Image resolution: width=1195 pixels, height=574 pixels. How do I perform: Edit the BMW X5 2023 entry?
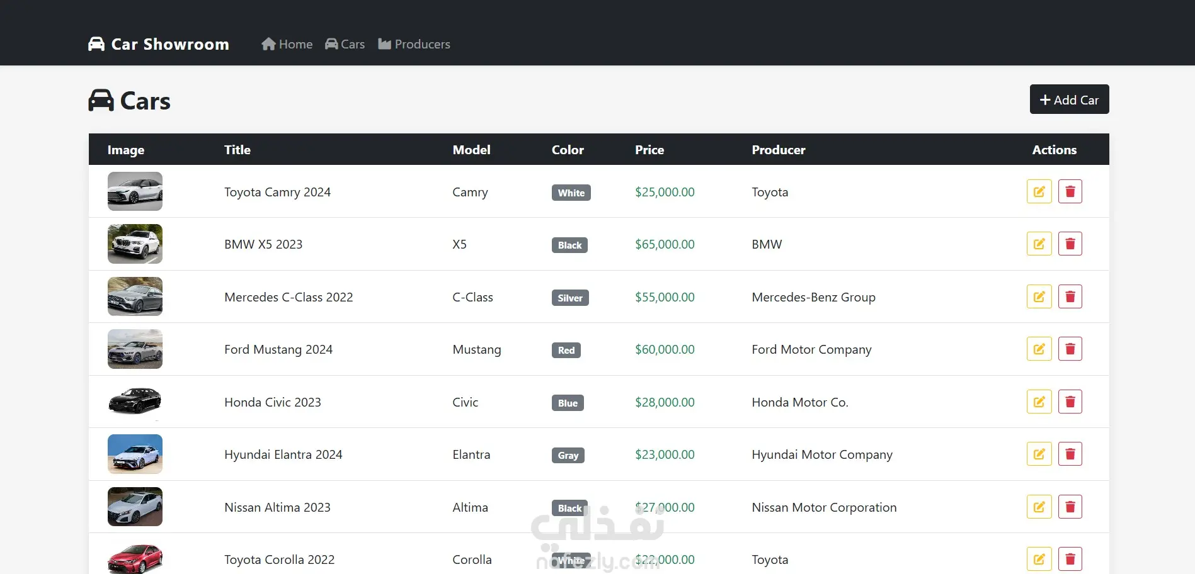(x=1039, y=244)
